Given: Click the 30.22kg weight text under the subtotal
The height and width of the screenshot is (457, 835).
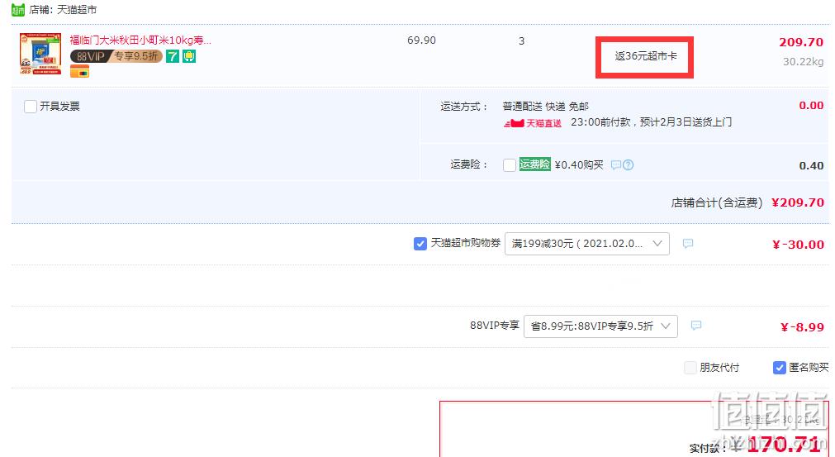Looking at the screenshot, I should pos(803,62).
